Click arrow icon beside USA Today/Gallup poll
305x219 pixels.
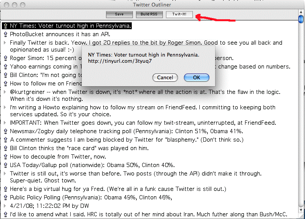(5, 165)
